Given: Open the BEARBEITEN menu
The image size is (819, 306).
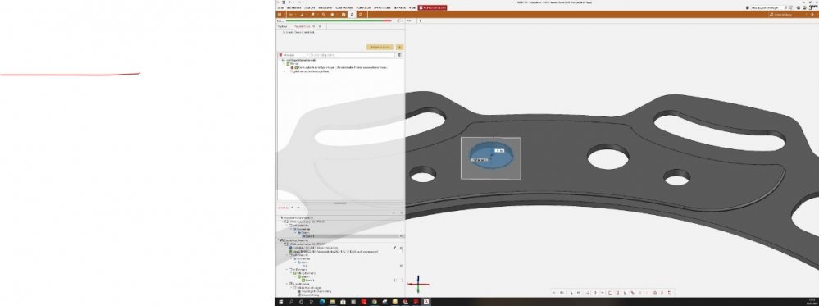Looking at the screenshot, I should 294,8.
